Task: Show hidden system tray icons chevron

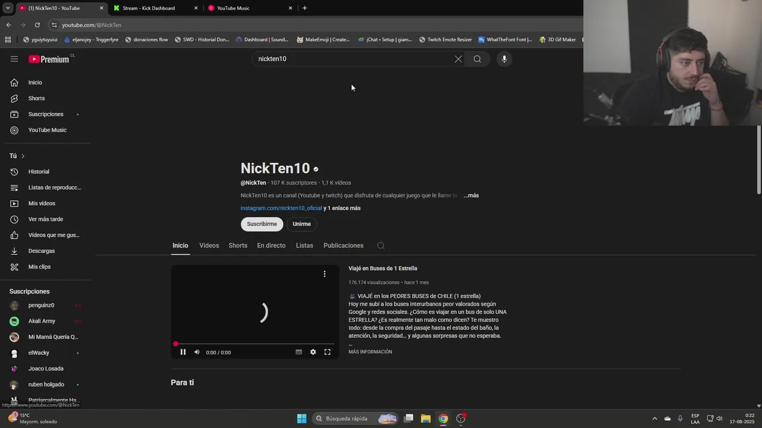Action: click(655, 418)
